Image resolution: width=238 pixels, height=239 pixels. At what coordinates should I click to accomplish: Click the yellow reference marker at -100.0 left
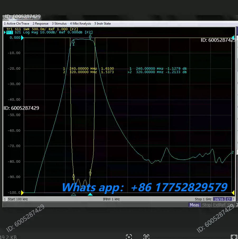[22, 193]
